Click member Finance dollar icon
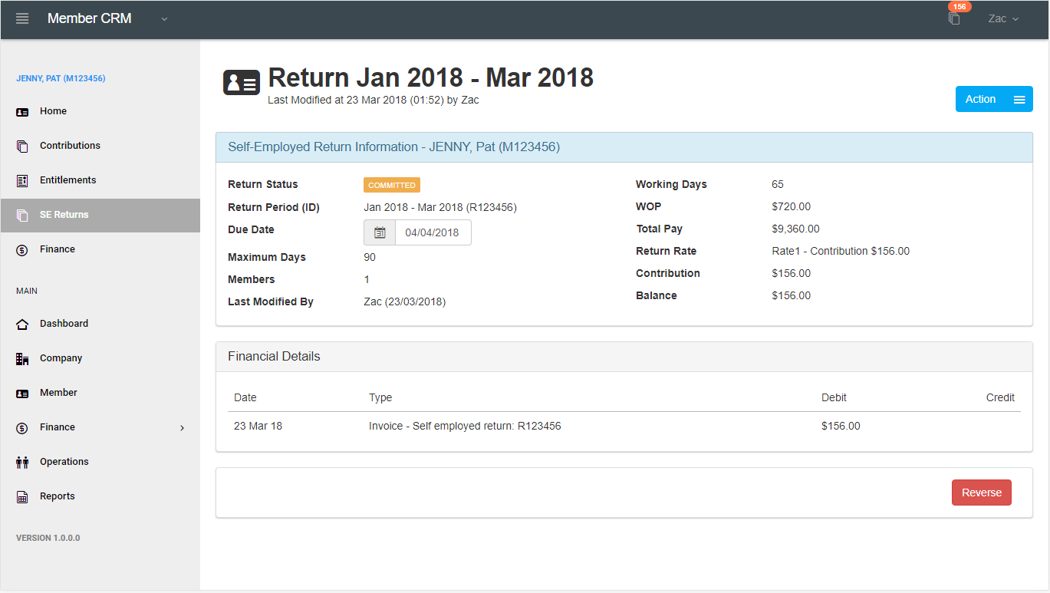This screenshot has height=593, width=1050. 22,249
